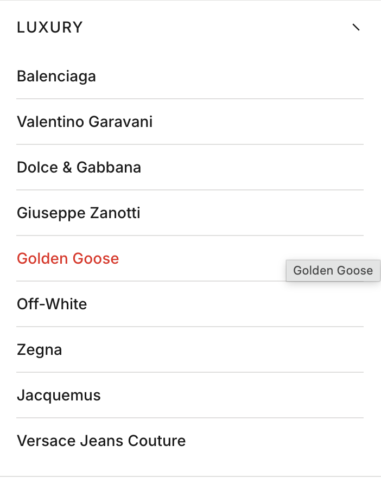Go to the Dolce & Gabbana page
Viewport: 381px width, 484px height.
[x=79, y=167]
